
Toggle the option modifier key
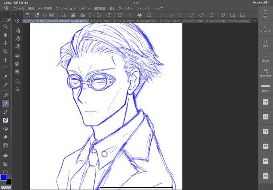(265, 58)
